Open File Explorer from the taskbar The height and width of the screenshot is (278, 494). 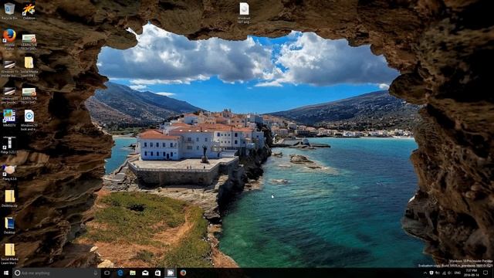pos(133,273)
